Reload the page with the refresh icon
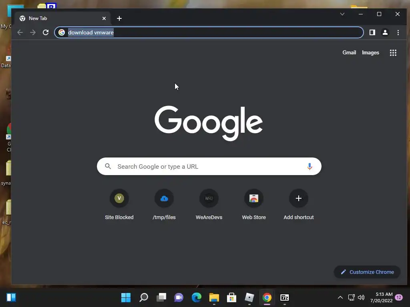 (x=46, y=32)
